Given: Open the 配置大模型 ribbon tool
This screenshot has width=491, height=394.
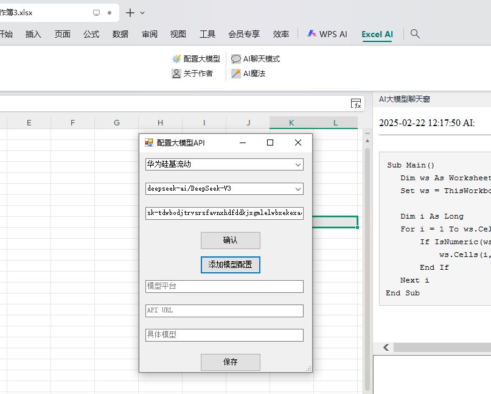Looking at the screenshot, I should click(196, 58).
